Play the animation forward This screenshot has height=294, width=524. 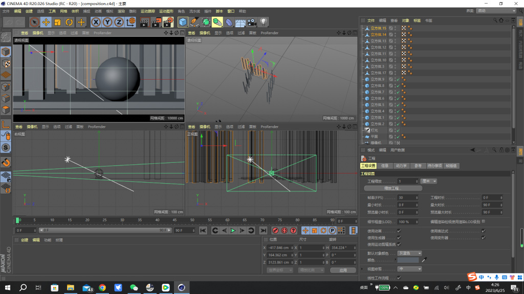coord(233,230)
